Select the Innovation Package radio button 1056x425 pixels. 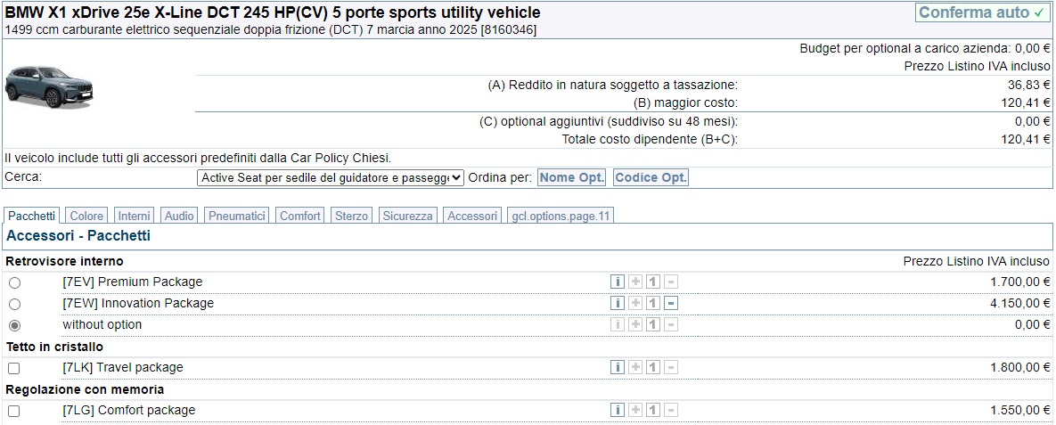coord(14,304)
